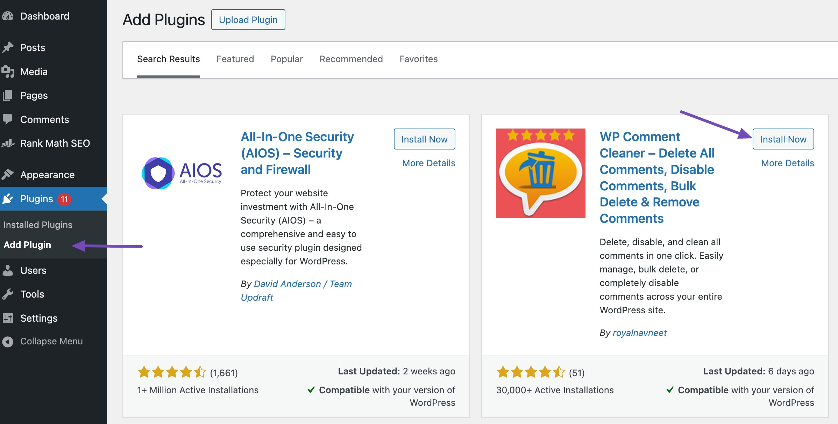Click the Plugins plug icon

click(x=7, y=199)
